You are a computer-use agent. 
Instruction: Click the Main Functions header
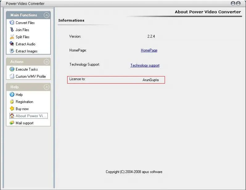(x=24, y=15)
